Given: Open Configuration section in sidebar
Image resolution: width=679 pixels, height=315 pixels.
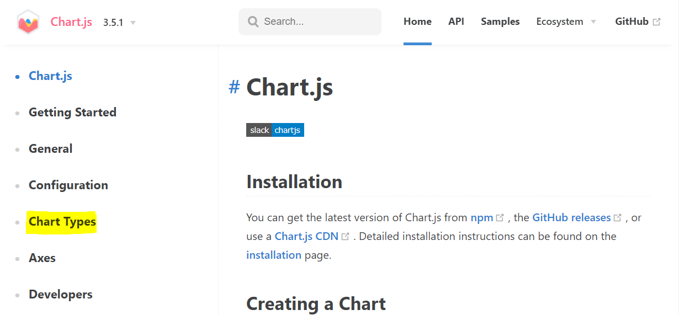Looking at the screenshot, I should coord(68,185).
